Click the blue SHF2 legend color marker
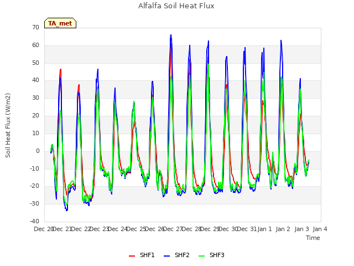The image size is (354, 266). 166,256
